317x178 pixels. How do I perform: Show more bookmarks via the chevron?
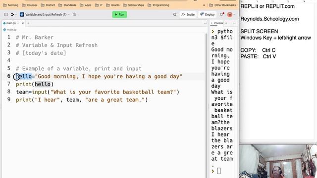[x=204, y=5]
